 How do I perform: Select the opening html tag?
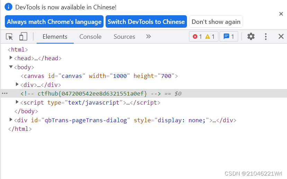(x=18, y=50)
